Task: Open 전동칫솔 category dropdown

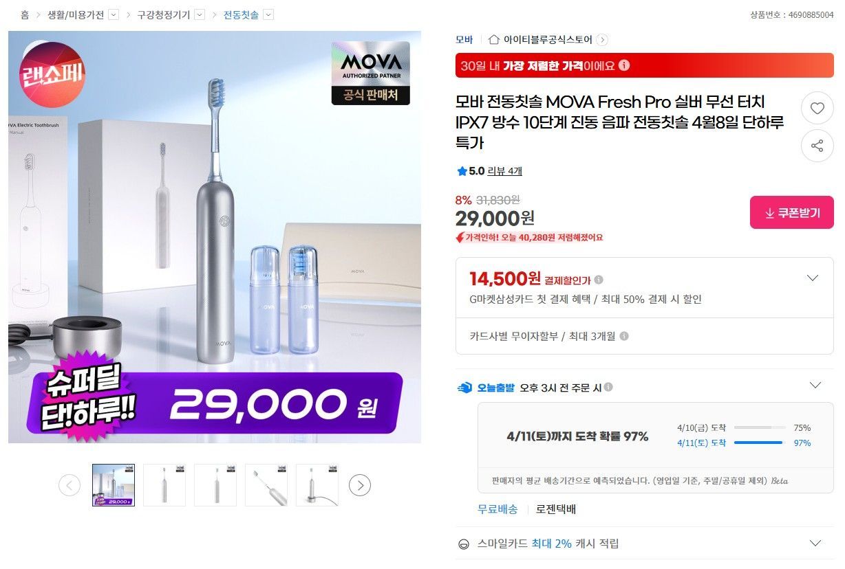Action: tap(268, 14)
